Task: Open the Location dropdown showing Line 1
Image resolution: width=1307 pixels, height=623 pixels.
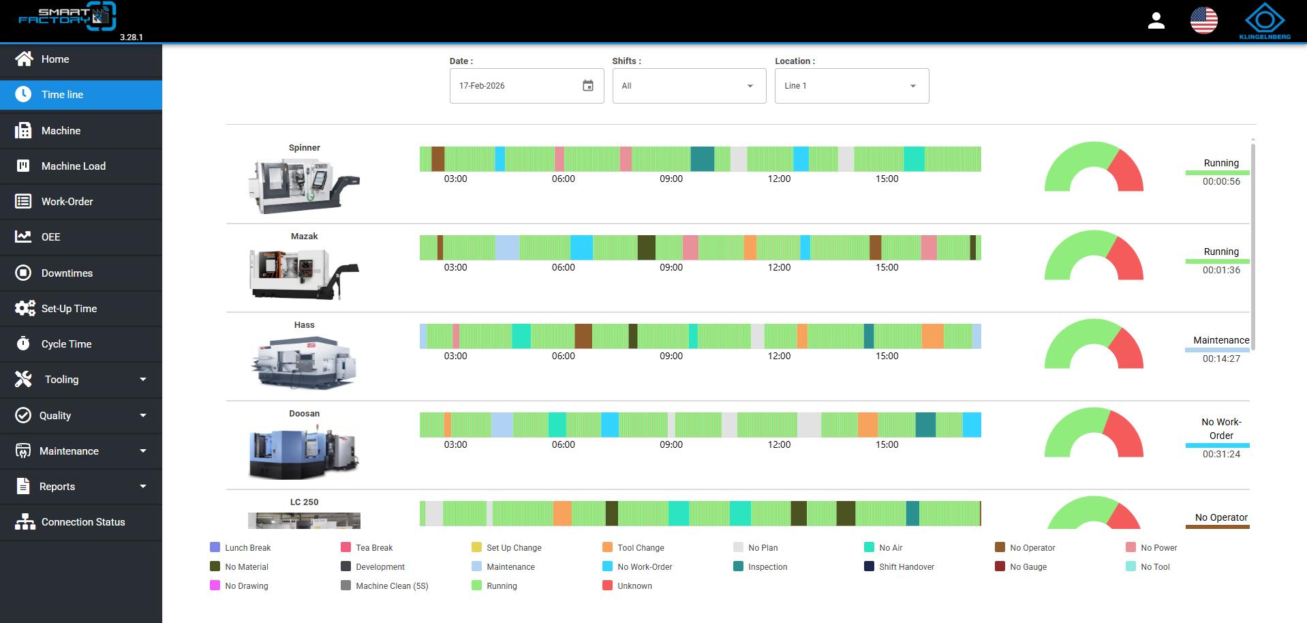Action: (x=852, y=86)
